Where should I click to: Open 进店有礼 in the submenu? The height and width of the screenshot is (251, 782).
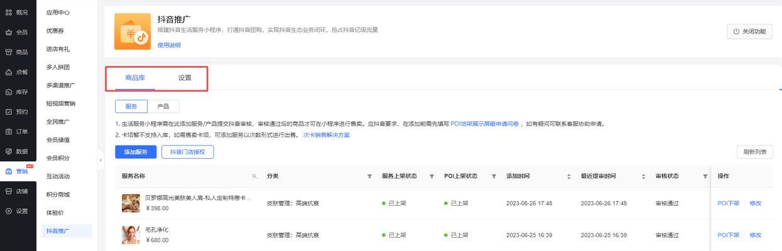pyautogui.click(x=58, y=49)
